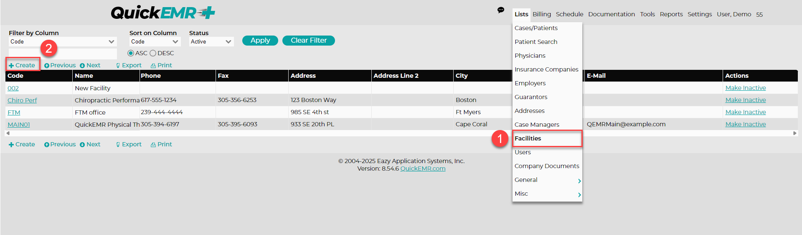The width and height of the screenshot is (802, 235).
Task: Open the Documentation menu
Action: 612,14
